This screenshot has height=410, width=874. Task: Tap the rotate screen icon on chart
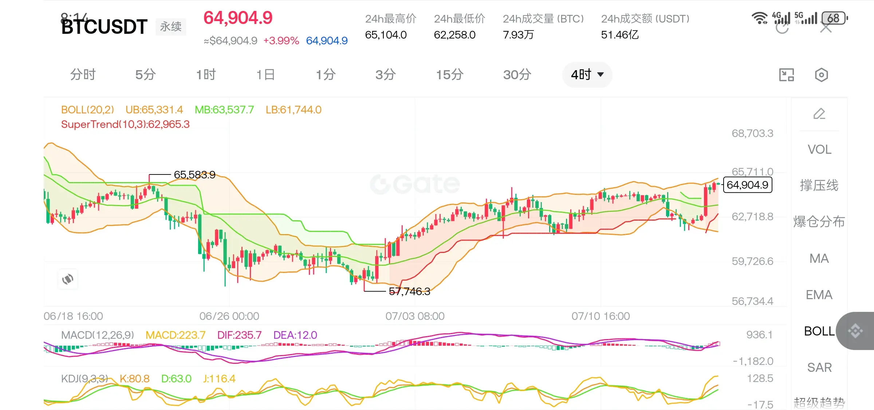pyautogui.click(x=68, y=279)
